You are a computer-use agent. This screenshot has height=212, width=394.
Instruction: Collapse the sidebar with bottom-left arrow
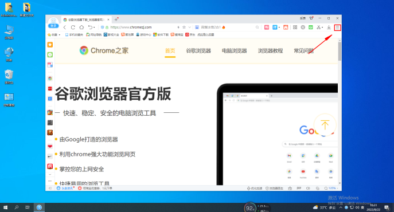50,188
